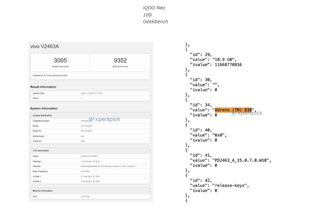Click the Motherboard row in system table
Screen dimensions: 313x211
pyautogui.click(x=90, y=136)
